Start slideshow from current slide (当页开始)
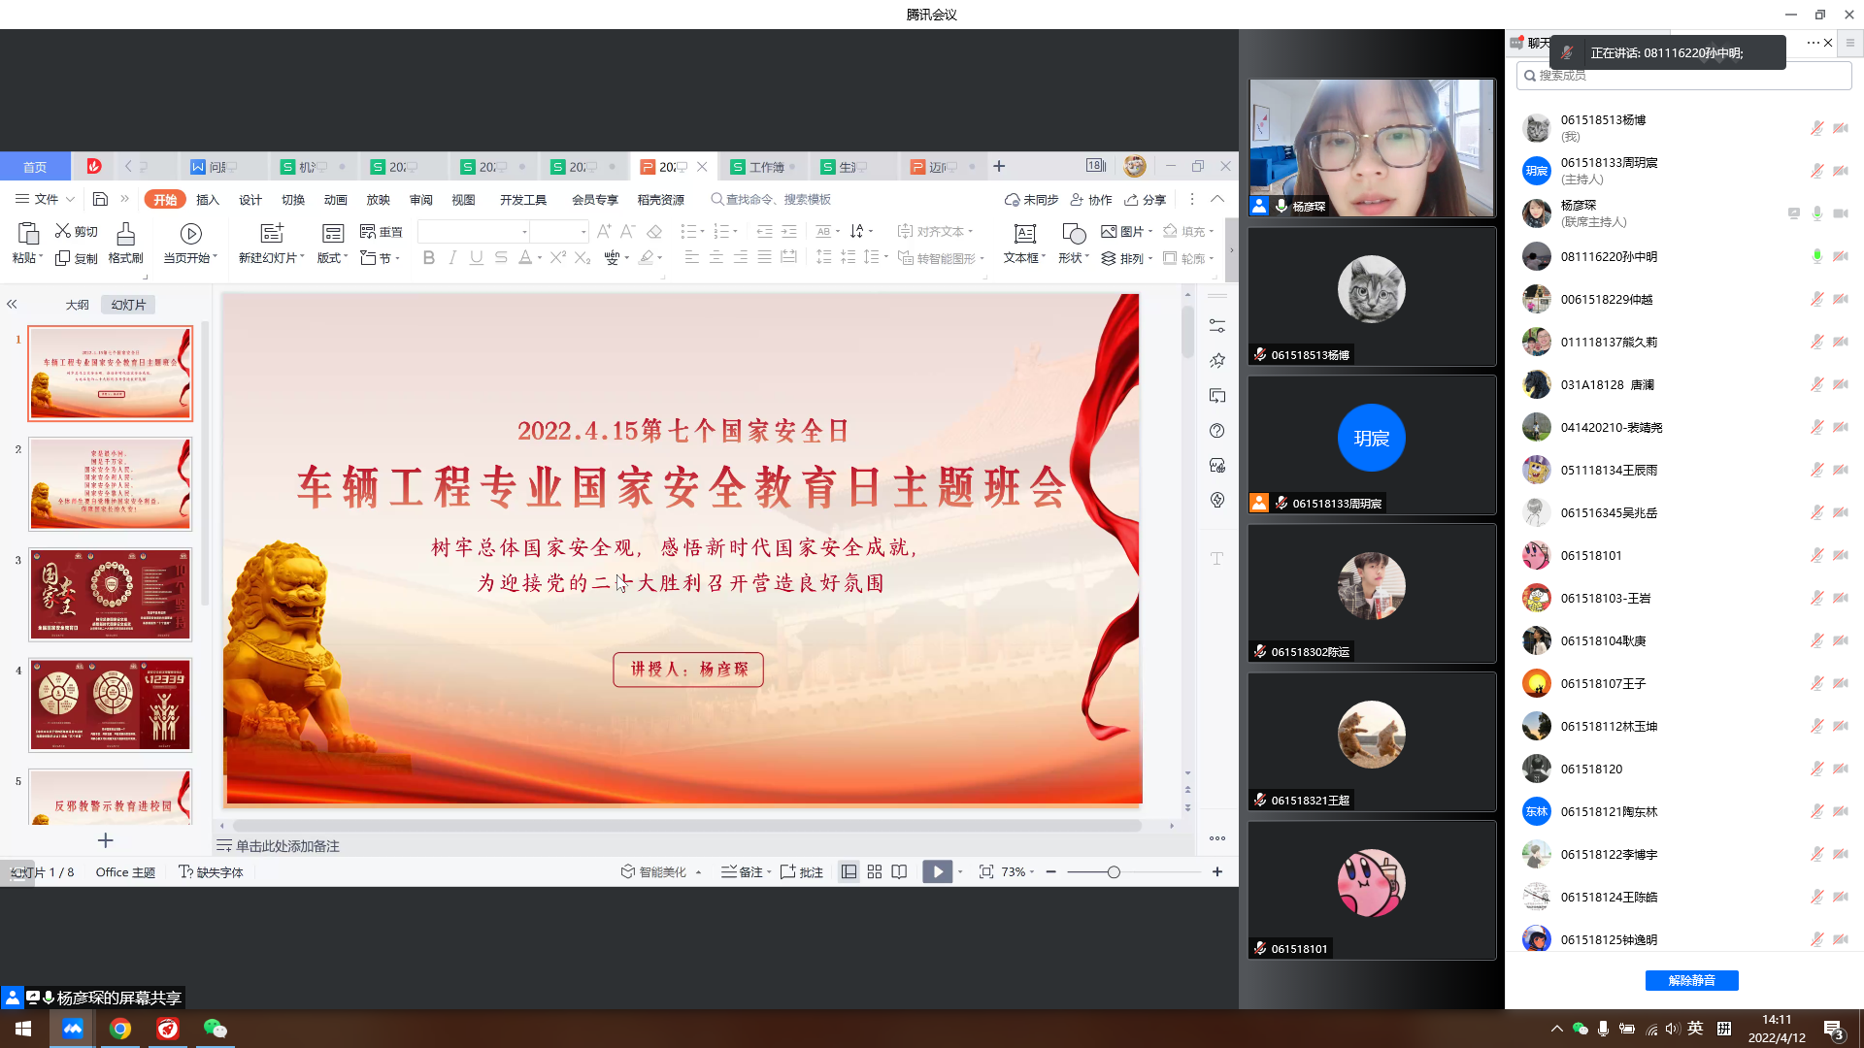The width and height of the screenshot is (1864, 1048). point(190,234)
